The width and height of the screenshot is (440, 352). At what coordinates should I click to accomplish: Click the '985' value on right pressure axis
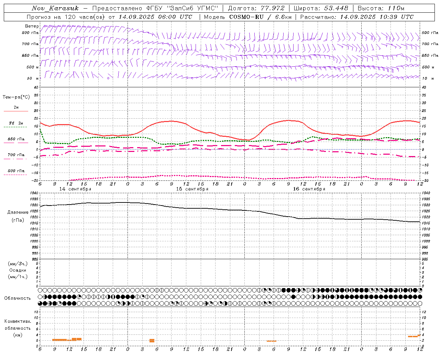(x=426, y=259)
